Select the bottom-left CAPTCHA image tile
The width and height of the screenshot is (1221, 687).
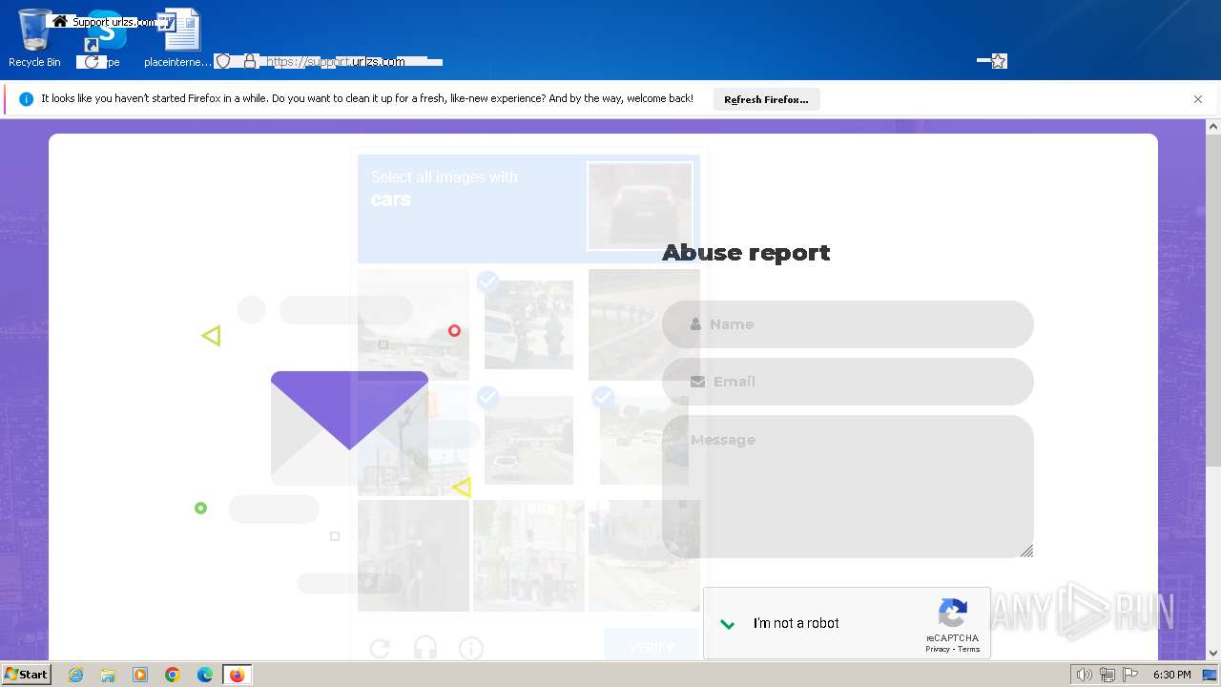point(413,555)
